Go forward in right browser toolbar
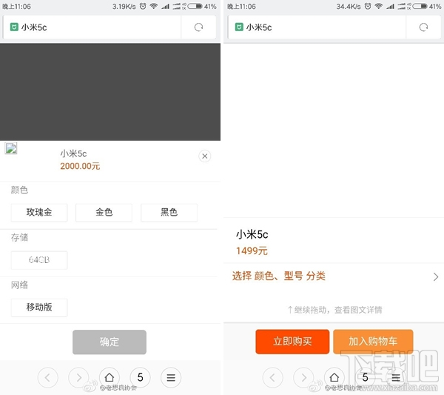Image resolution: width=444 pixels, height=395 pixels. (x=303, y=377)
